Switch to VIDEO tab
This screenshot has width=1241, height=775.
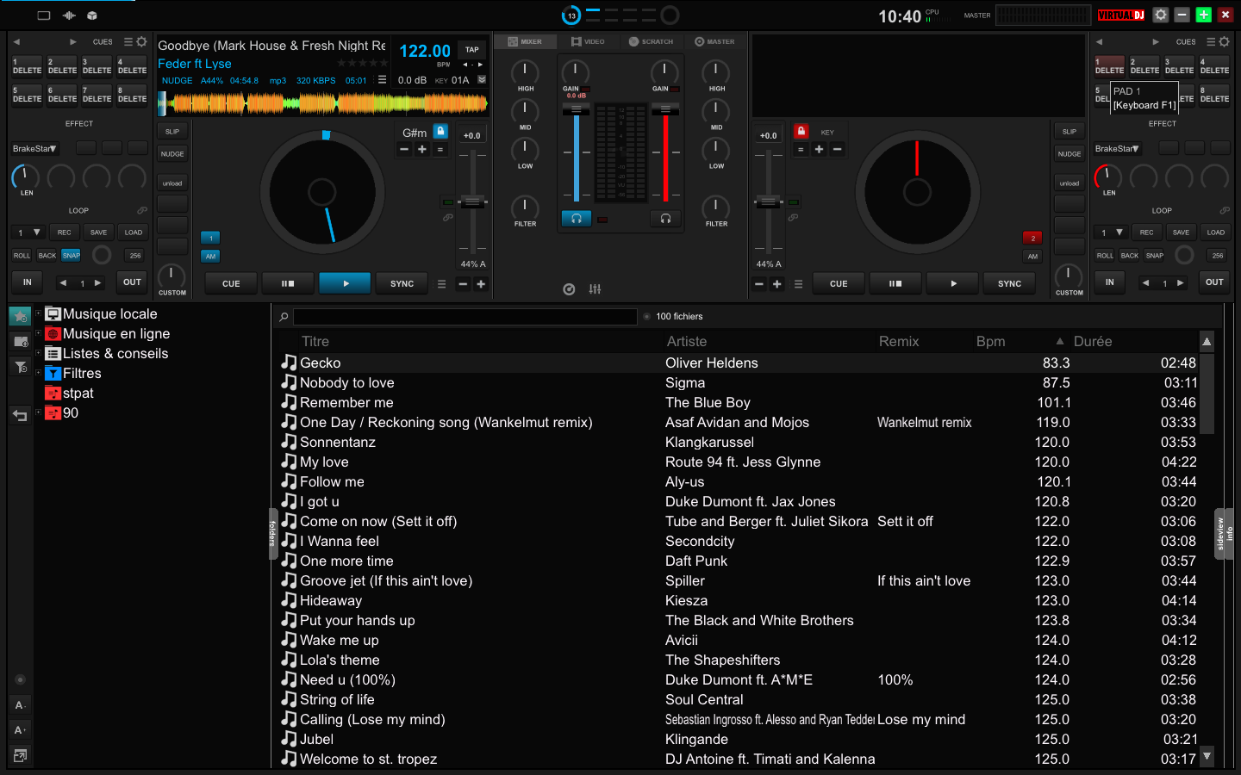588,41
